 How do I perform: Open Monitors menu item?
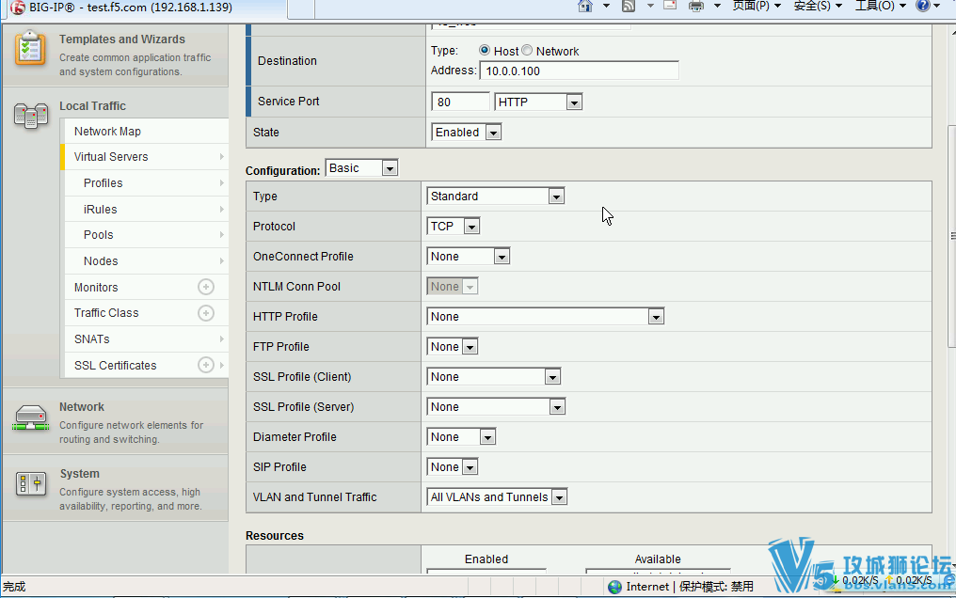pyautogui.click(x=96, y=287)
